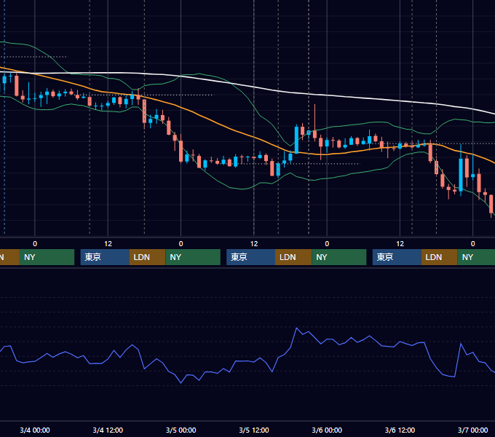Click the 3/4 00:00 date label

(35, 430)
